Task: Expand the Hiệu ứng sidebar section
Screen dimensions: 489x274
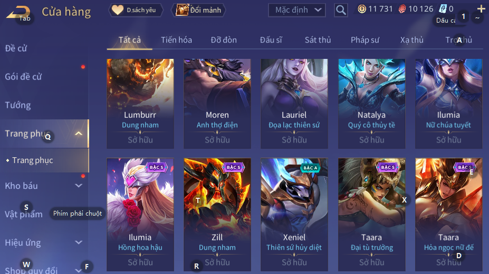Action: point(79,242)
